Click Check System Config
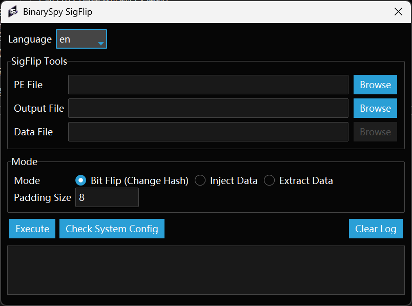Viewport: 412px width, 306px height. pyautogui.click(x=112, y=229)
